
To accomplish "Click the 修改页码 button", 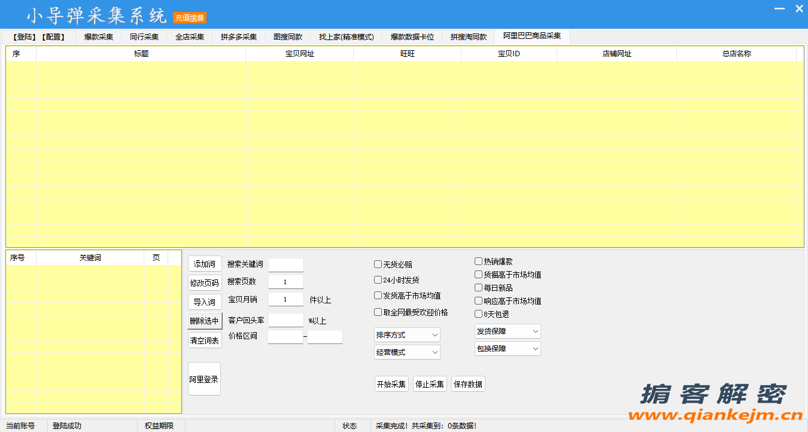I will (205, 283).
